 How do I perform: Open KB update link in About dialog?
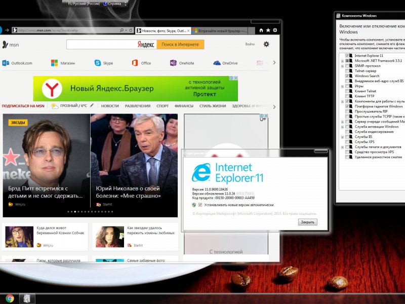[245, 194]
